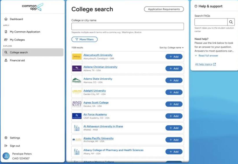This screenshot has height=164, width=238.
Task: Click the Air Force Academy logo
Action: pos(77,116)
